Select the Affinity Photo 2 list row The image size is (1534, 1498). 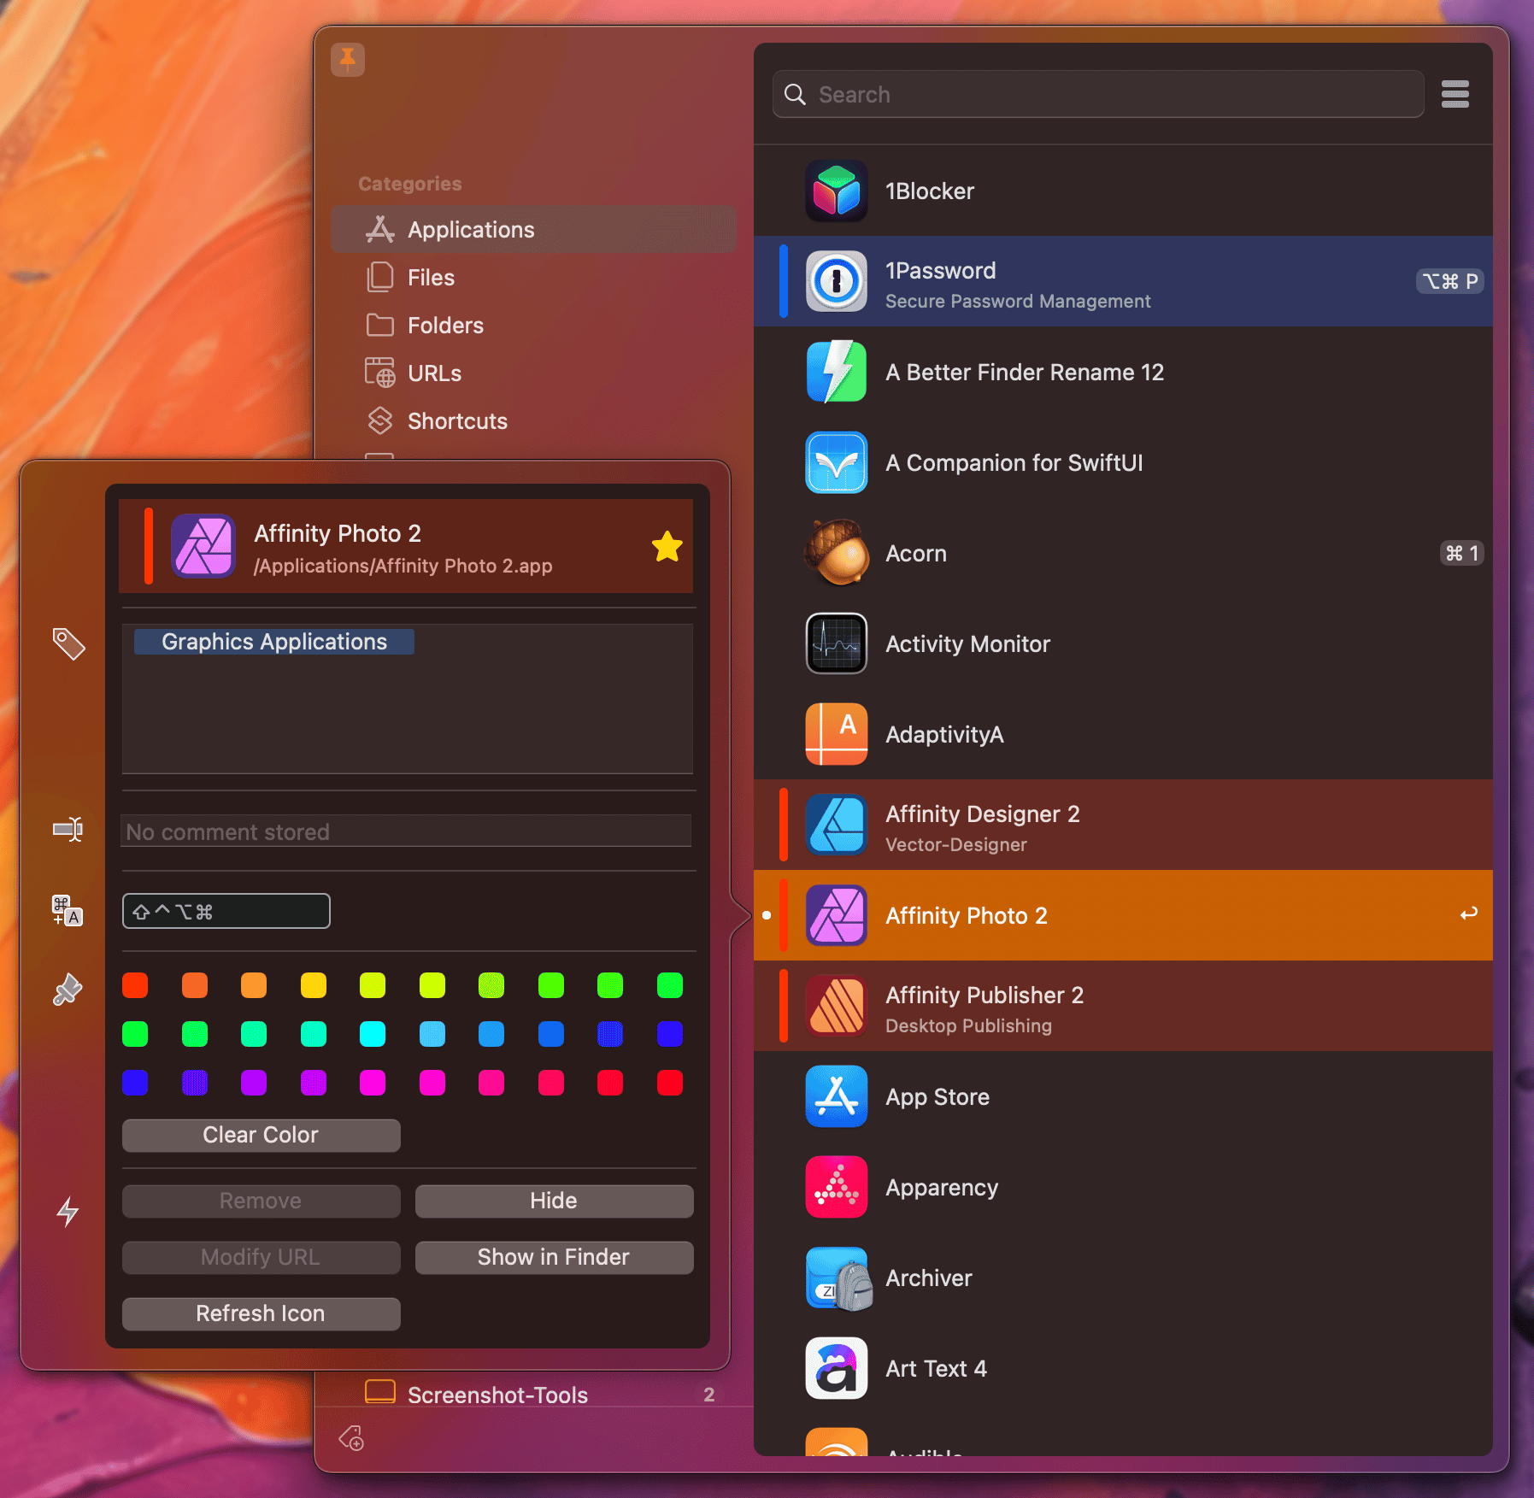click(1123, 915)
